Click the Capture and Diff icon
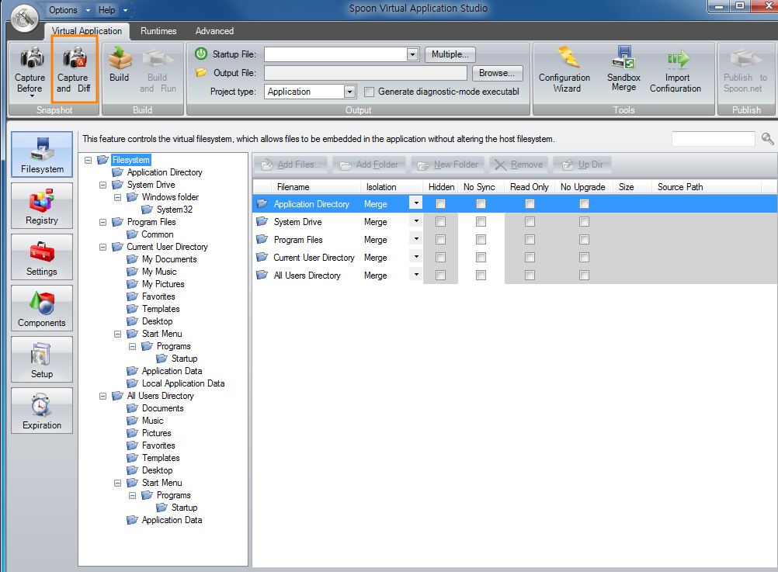778x572 pixels. point(75,57)
